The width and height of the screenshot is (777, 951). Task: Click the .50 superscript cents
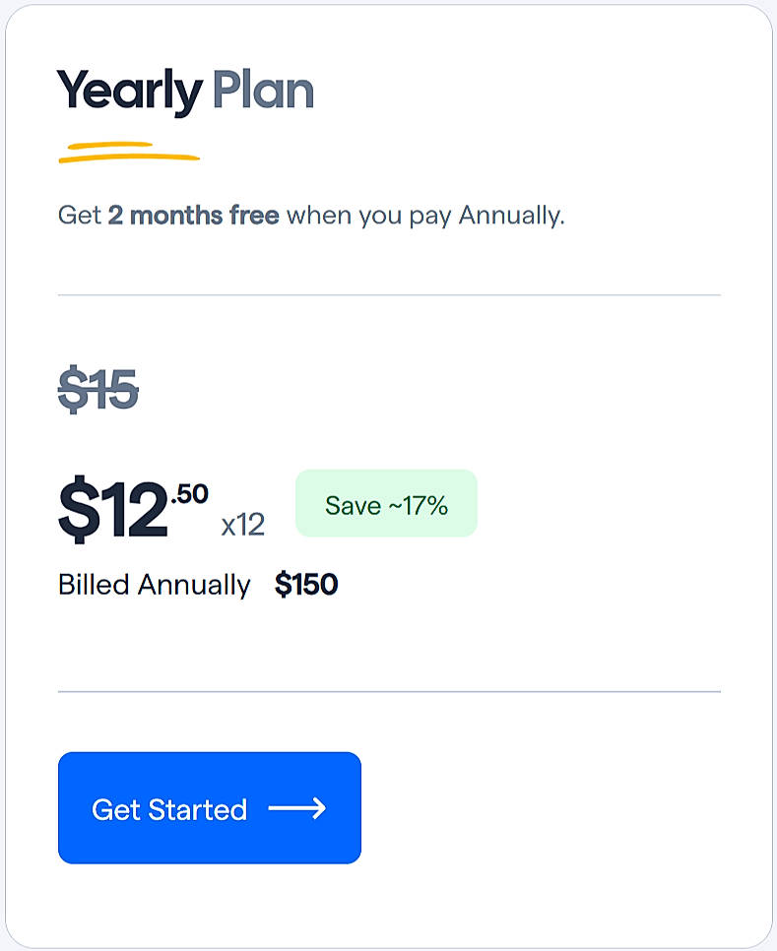coord(189,494)
